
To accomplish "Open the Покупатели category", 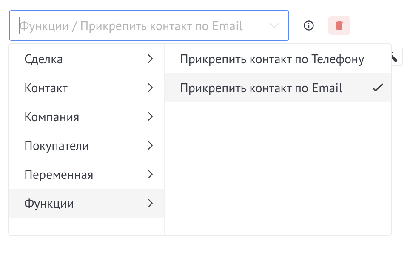I will (x=57, y=146).
